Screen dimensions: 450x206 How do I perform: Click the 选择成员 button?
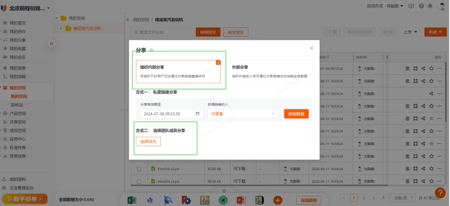148,141
